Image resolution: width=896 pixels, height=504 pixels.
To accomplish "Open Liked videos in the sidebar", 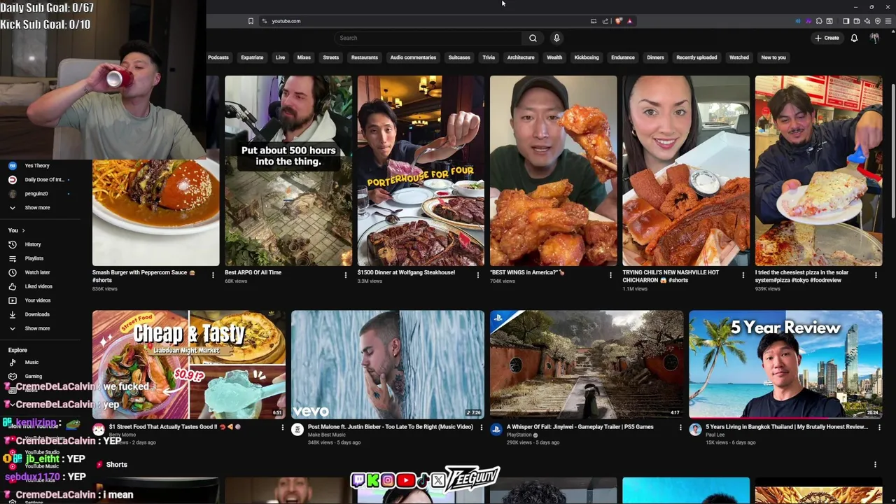I will [38, 286].
